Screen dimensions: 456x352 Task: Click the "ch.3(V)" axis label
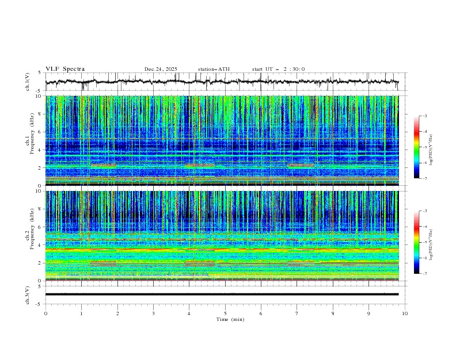(x=28, y=295)
